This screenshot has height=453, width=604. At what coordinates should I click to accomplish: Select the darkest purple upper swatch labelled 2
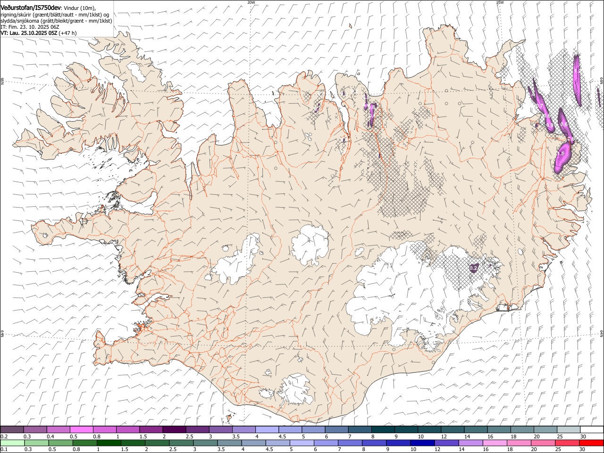[x=174, y=430]
